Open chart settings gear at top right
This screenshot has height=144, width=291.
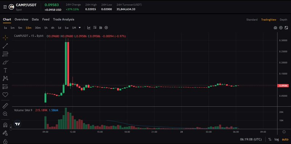tap(281, 28)
